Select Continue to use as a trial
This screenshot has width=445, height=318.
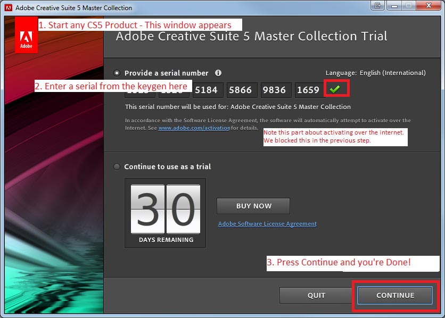click(x=117, y=166)
